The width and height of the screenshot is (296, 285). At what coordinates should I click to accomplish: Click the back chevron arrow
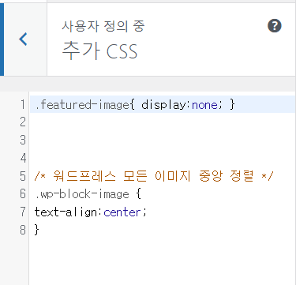point(23,39)
